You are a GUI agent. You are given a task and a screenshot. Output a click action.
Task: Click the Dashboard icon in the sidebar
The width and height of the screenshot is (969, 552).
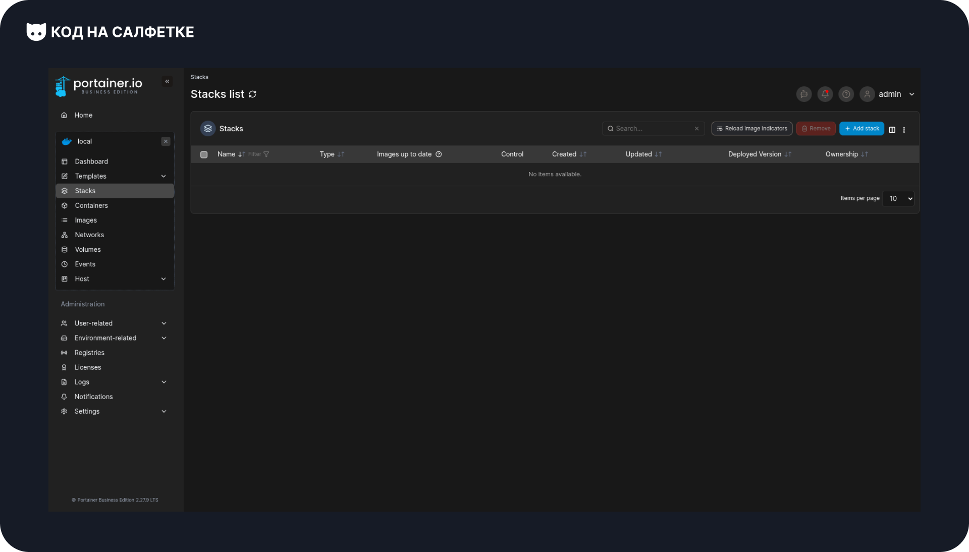(65, 161)
